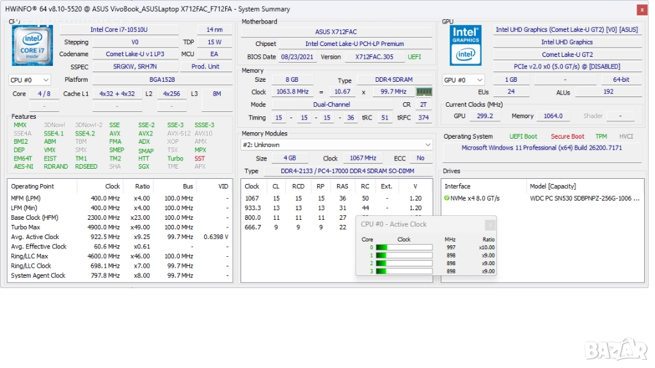This screenshot has height=368, width=655.
Task: Click the Core 3 clock bar
Action: (x=404, y=271)
